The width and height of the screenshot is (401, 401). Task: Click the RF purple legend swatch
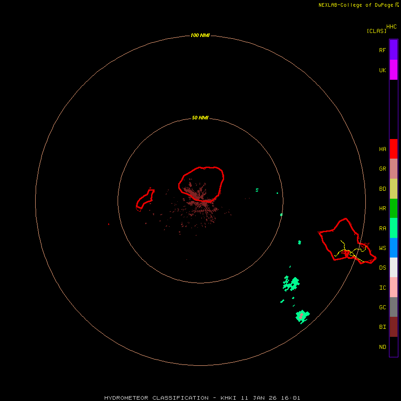coord(393,50)
